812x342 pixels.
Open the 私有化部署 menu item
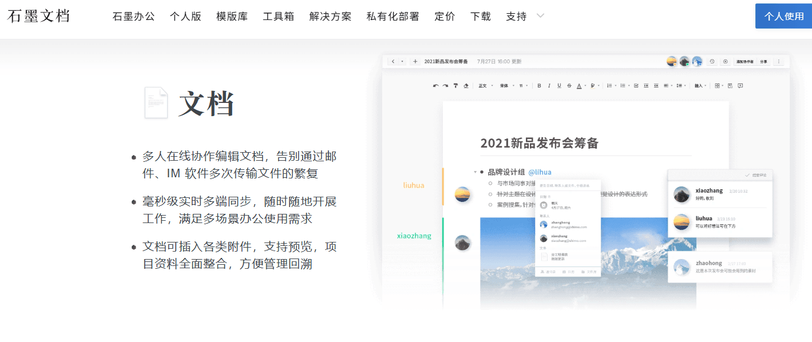click(393, 16)
